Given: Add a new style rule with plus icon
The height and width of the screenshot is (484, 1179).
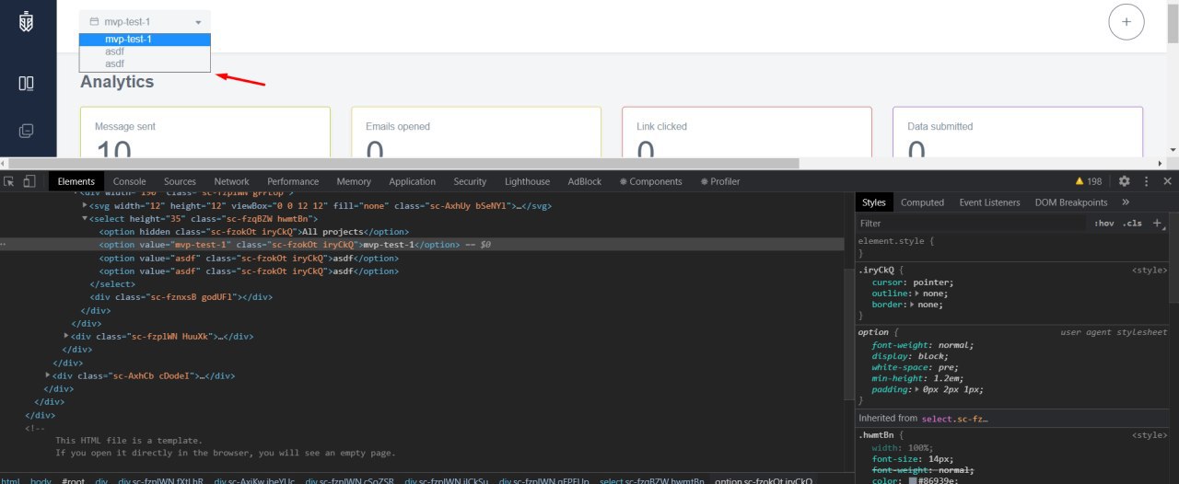Looking at the screenshot, I should tap(1157, 223).
